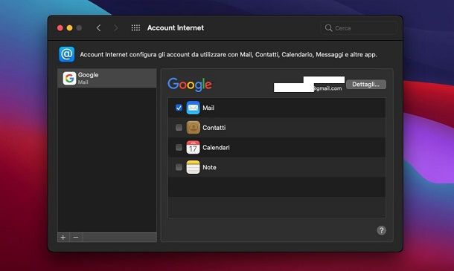Click the blue @ Account Internet icon

(67, 54)
